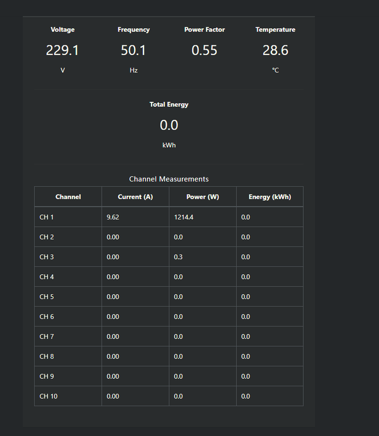379x436 pixels.
Task: Select the CH 8 row label
Action: (x=47, y=356)
